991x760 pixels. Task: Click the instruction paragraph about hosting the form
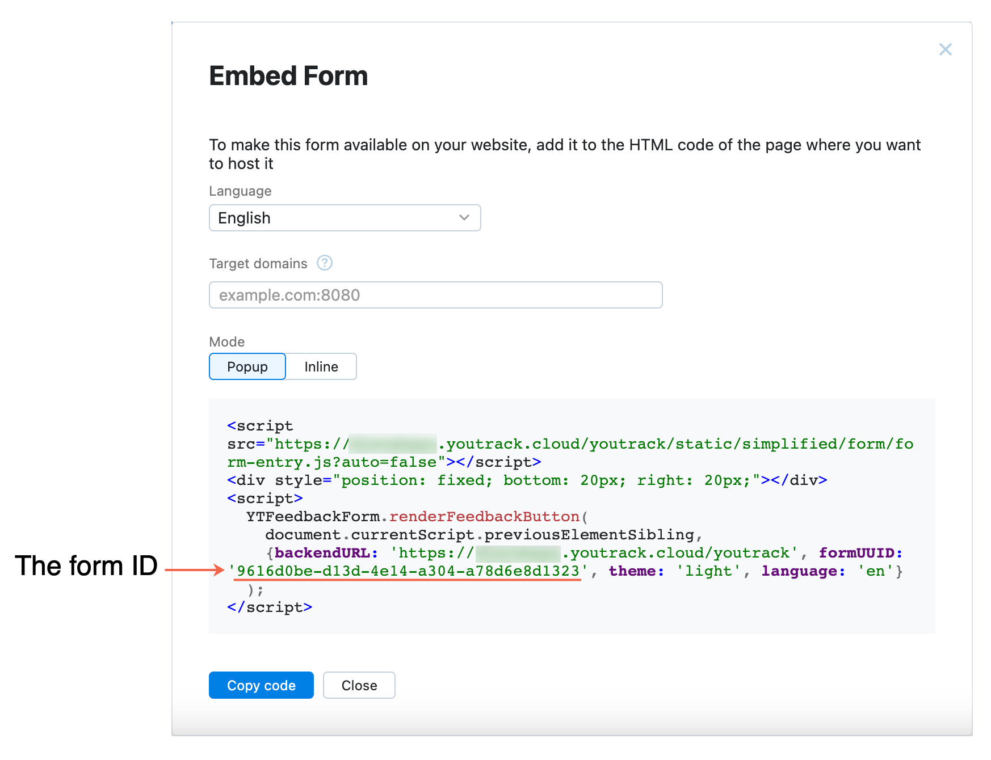tap(565, 154)
